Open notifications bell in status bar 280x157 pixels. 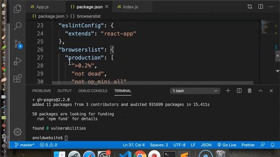click(273, 145)
